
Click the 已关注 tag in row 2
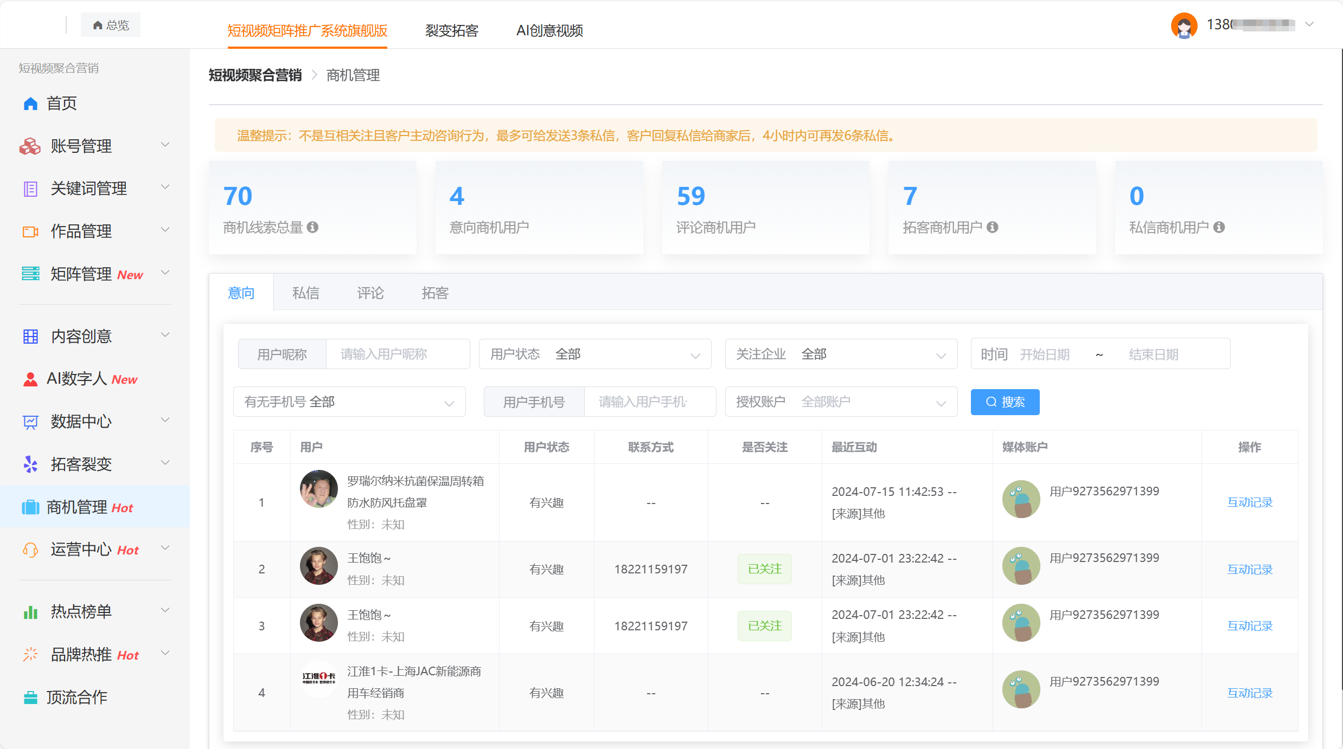point(764,569)
